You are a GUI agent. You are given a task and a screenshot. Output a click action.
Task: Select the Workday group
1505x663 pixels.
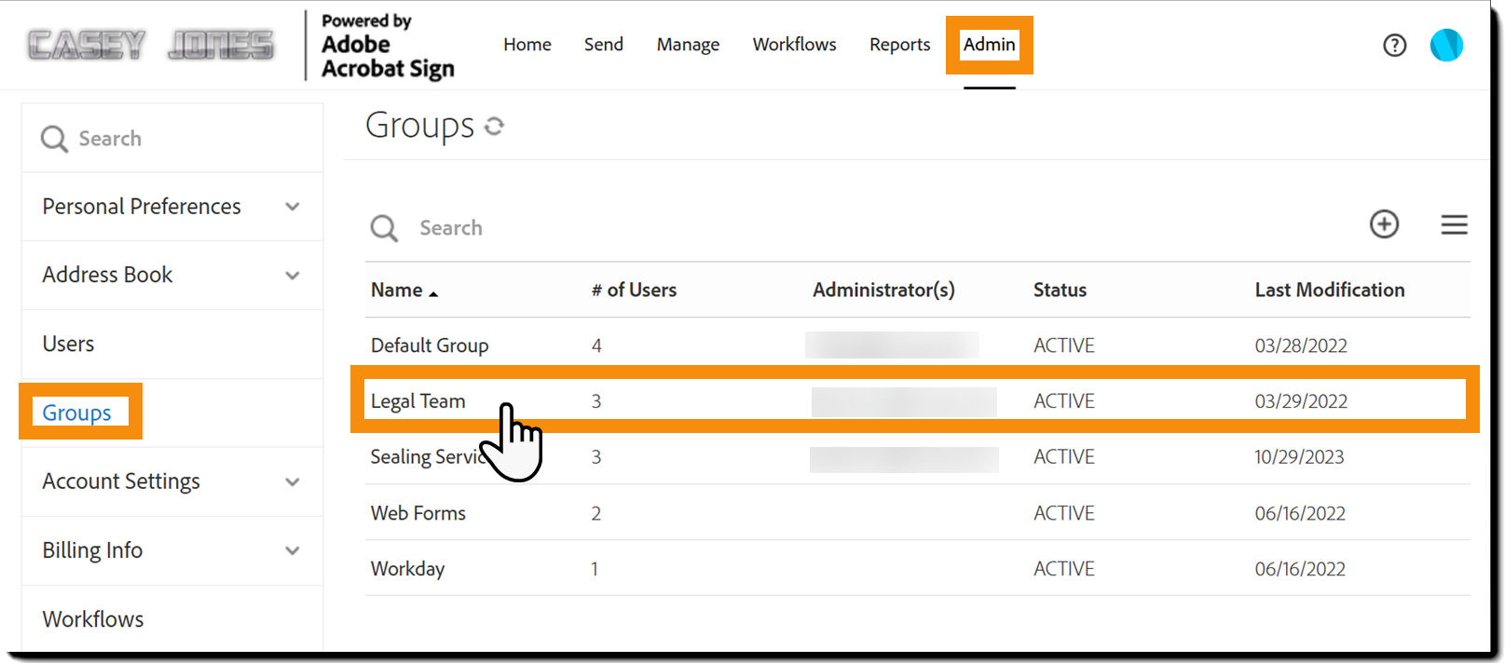click(407, 569)
